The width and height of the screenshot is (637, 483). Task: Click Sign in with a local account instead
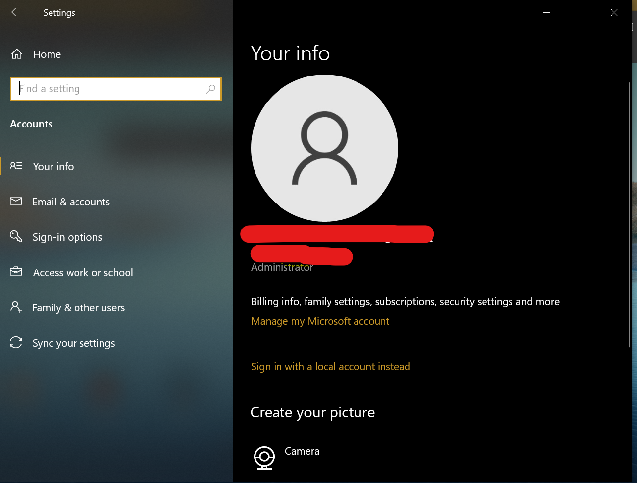[331, 366]
